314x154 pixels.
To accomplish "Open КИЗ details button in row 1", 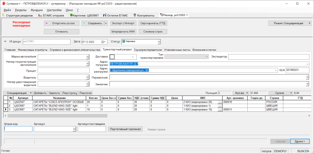I will coord(220,102).
